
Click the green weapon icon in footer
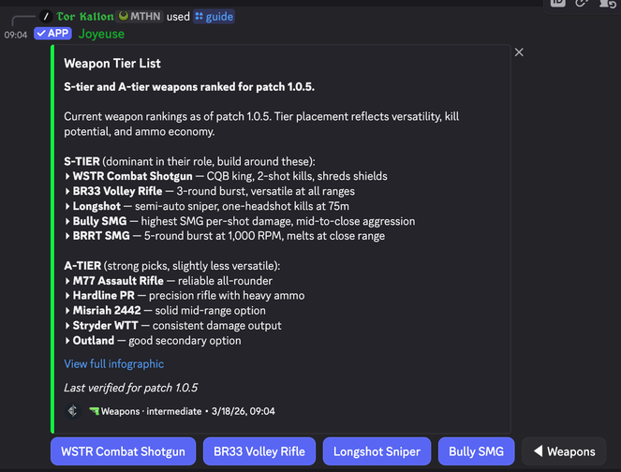[94, 411]
